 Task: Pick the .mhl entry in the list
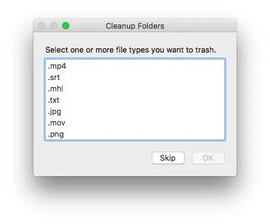coord(135,88)
